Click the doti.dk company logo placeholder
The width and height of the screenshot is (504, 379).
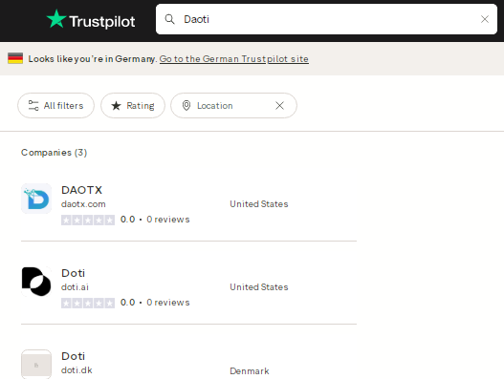[36, 365]
